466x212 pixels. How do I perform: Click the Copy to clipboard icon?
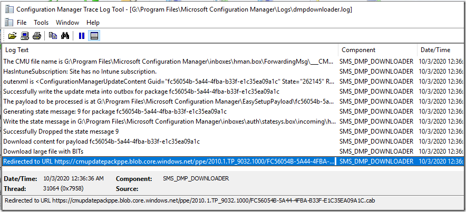[x=53, y=36]
